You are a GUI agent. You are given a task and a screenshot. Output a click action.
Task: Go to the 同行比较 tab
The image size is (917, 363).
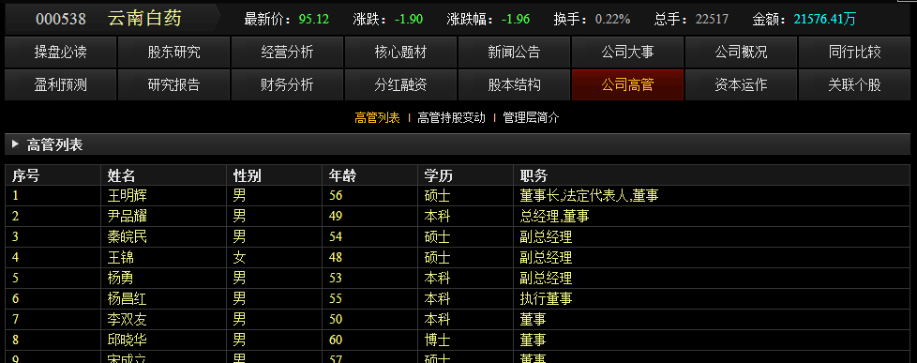854,53
